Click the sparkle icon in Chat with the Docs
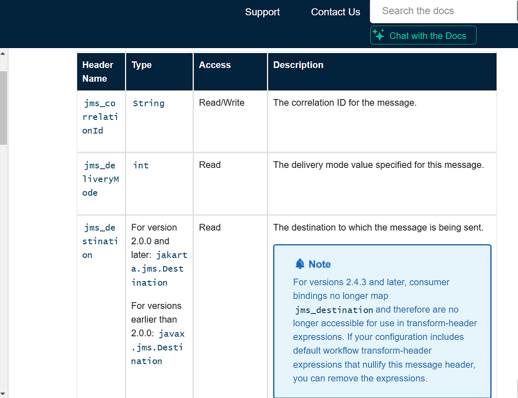This screenshot has height=398, width=518. click(378, 35)
